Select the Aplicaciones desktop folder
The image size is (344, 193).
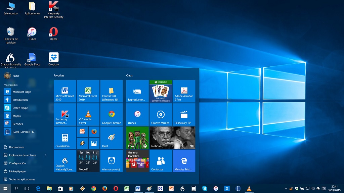click(32, 8)
